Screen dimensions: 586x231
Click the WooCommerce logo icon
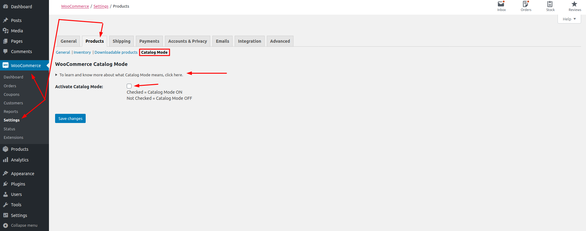point(6,65)
